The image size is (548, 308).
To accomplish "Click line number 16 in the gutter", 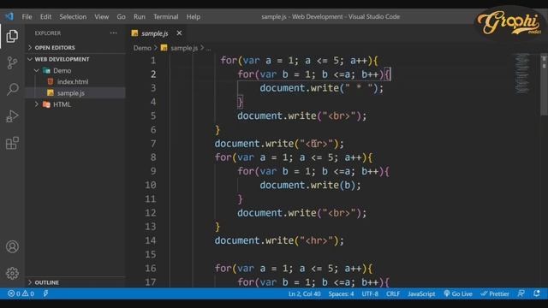I will (151, 268).
